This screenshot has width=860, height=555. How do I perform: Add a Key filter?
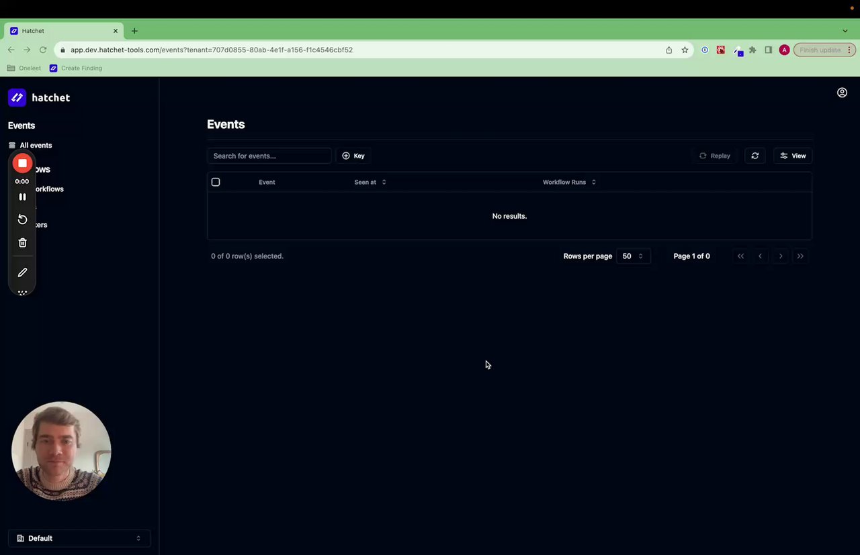click(353, 156)
